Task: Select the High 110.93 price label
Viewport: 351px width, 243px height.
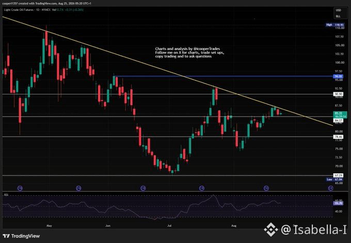Action: coord(335,25)
